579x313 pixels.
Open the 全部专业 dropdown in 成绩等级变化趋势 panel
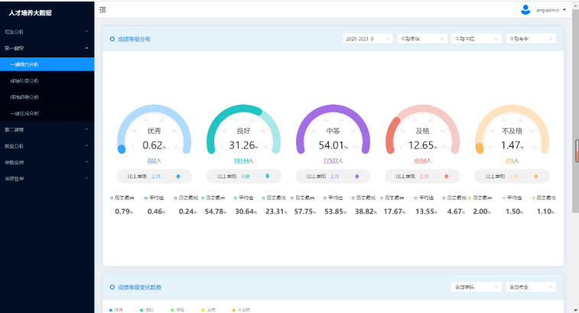click(x=531, y=287)
